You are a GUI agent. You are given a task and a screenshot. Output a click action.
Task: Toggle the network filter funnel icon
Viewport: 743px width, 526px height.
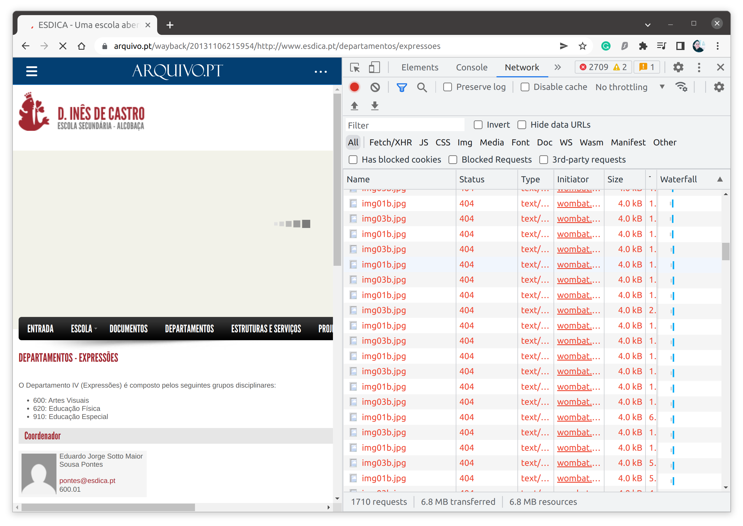(x=401, y=87)
